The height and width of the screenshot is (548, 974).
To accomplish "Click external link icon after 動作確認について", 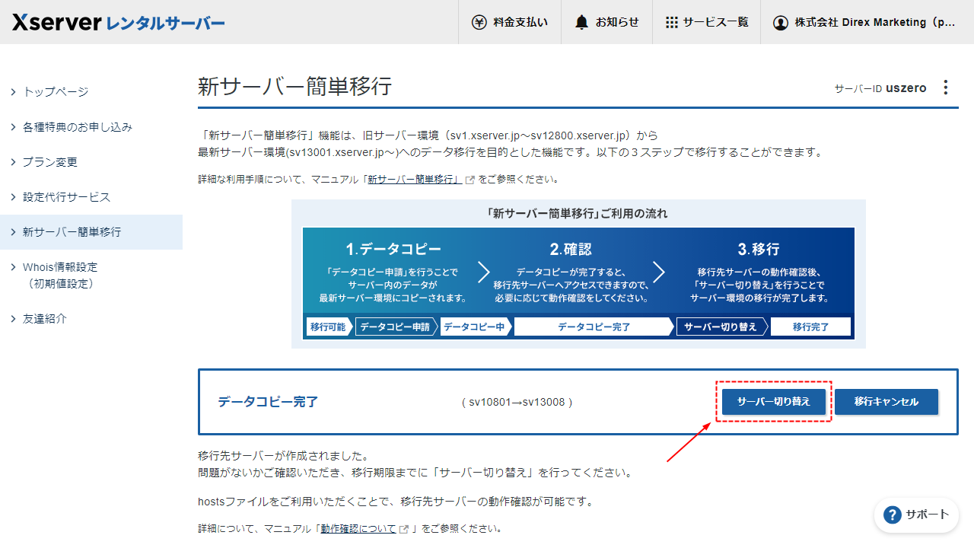I will coord(404,529).
